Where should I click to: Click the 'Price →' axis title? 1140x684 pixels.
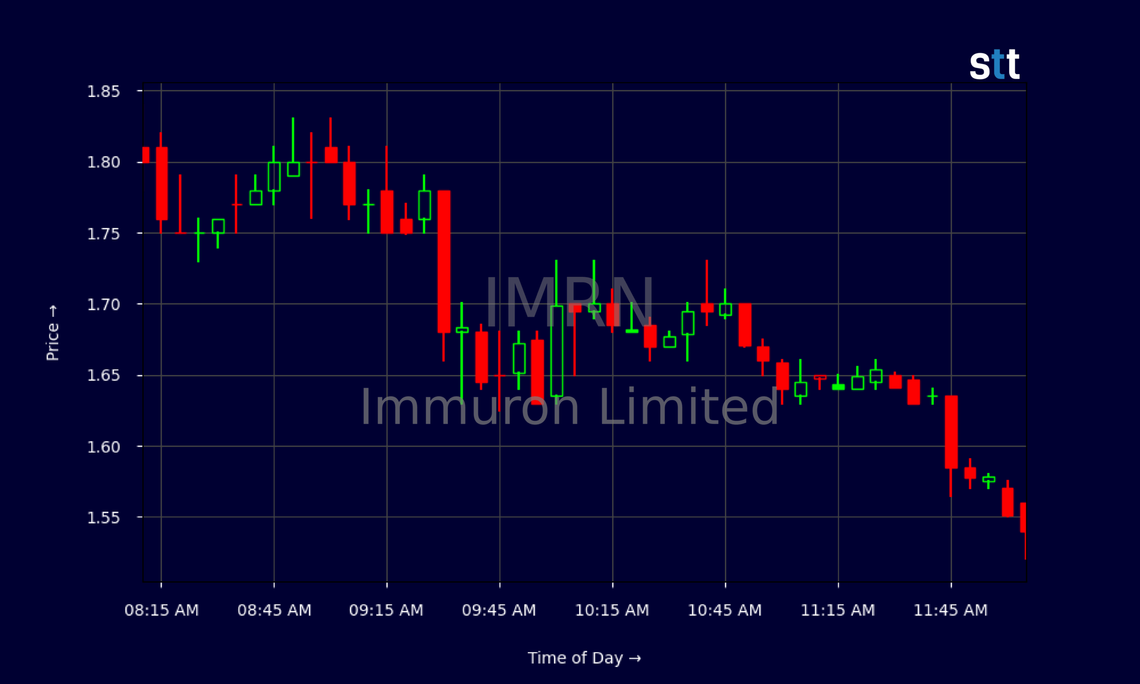(x=53, y=333)
